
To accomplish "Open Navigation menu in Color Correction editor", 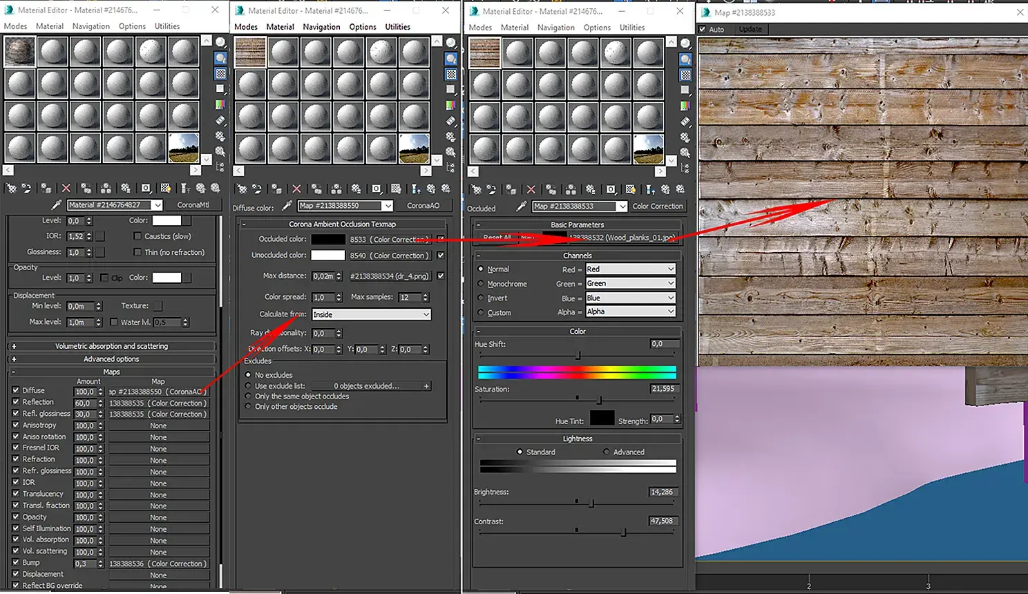I will tap(556, 28).
